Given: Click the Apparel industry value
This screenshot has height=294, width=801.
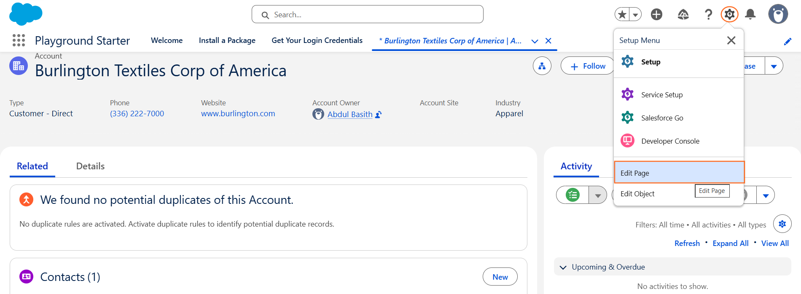Looking at the screenshot, I should [509, 114].
